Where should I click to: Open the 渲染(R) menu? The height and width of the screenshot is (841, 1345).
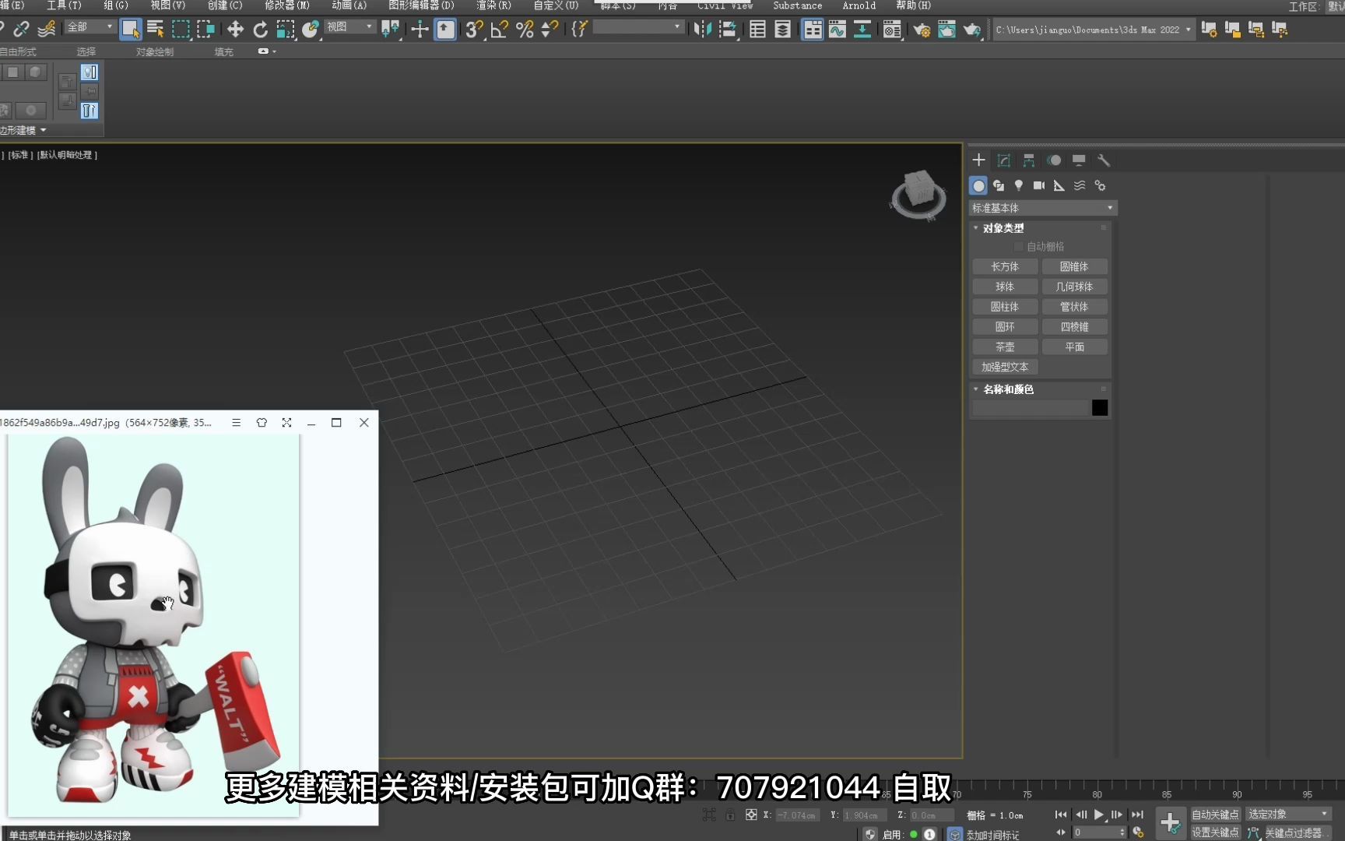point(494,5)
